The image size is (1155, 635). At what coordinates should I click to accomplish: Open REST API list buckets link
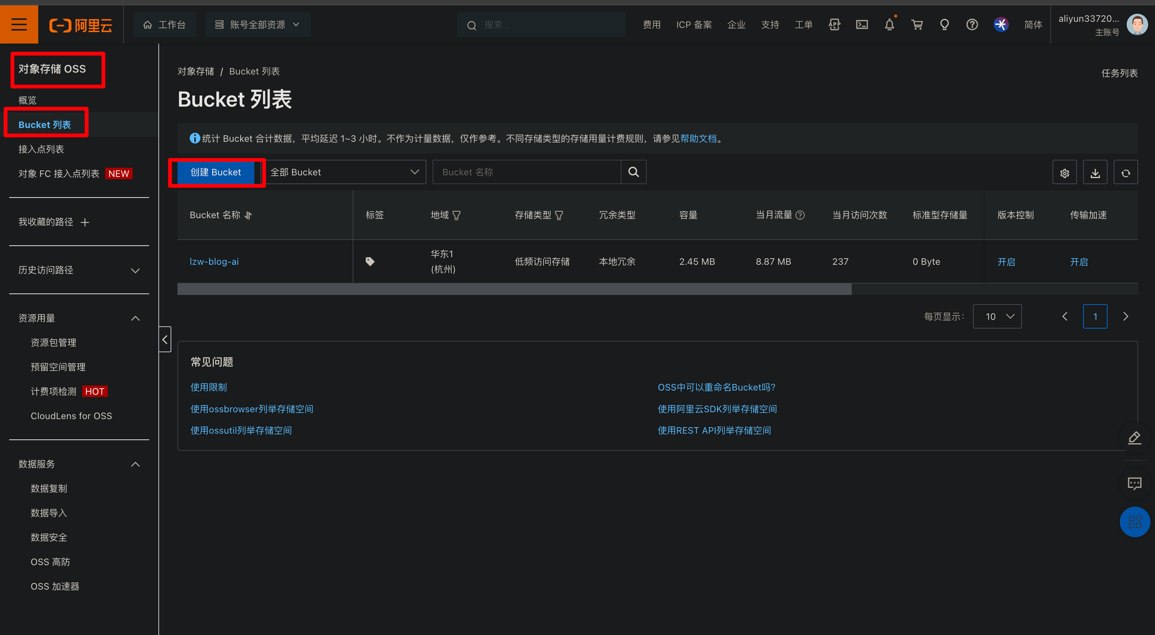pos(714,430)
